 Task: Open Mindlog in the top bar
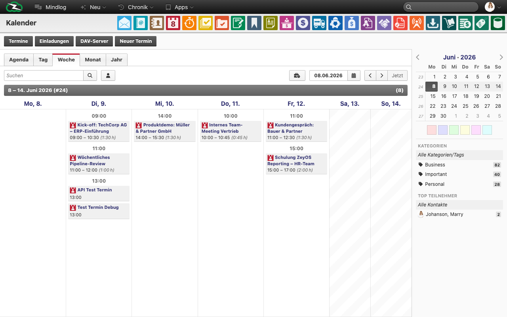coord(50,7)
